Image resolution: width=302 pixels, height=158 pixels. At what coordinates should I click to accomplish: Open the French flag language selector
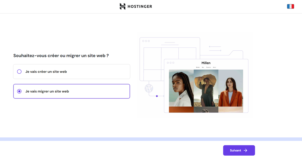[290, 6]
